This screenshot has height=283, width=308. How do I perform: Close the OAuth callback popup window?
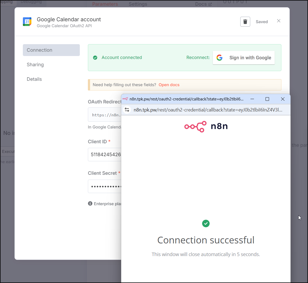[x=283, y=99]
